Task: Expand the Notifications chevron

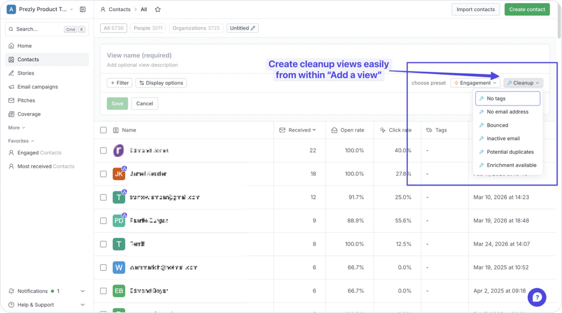Action: point(83,291)
